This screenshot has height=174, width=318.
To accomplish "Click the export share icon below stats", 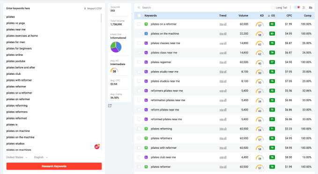I will (x=110, y=106).
